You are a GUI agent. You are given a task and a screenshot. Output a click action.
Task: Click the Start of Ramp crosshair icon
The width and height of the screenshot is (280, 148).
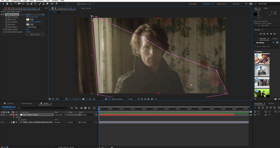click(27, 17)
